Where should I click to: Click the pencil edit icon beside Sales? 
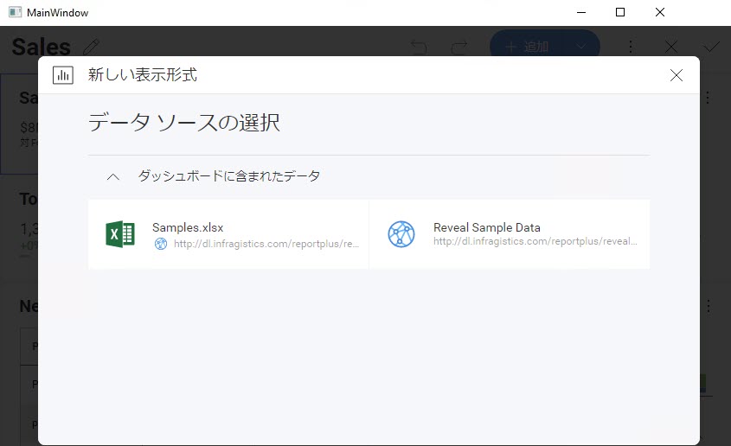[92, 47]
